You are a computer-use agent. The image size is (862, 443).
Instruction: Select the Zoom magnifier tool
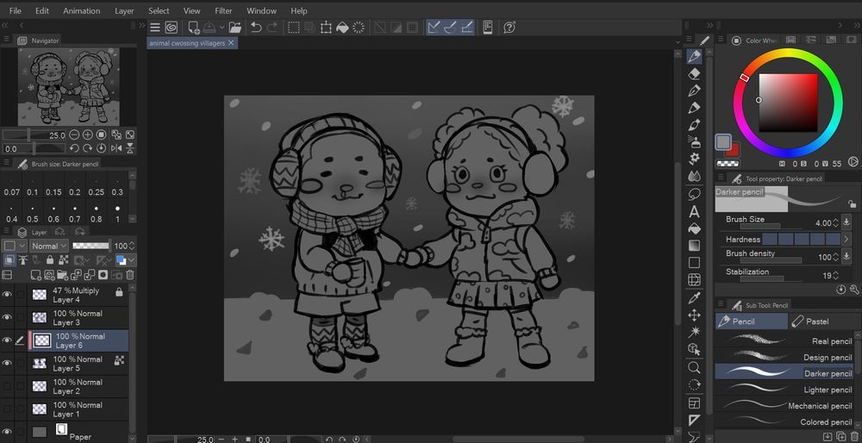(694, 367)
